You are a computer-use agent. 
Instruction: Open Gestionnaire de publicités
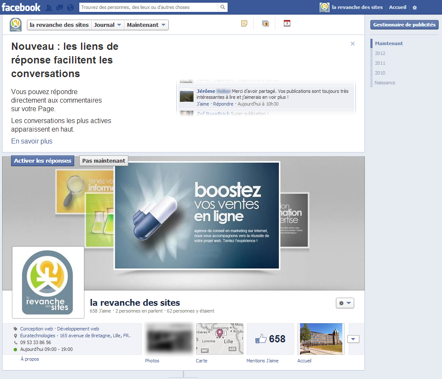(404, 25)
